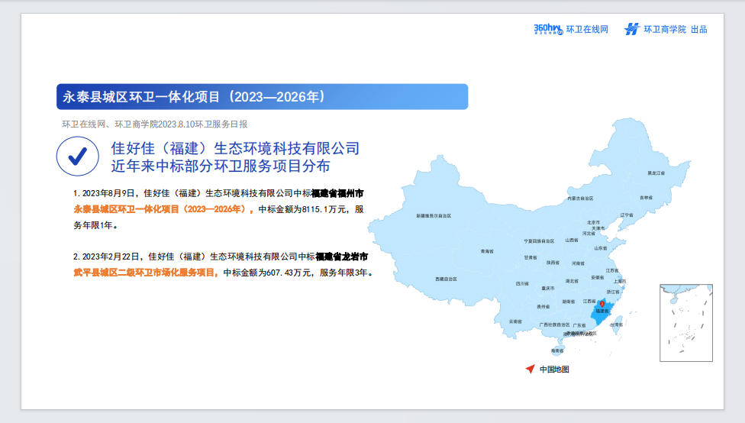Click the 海南省 island on the map
The width and height of the screenshot is (745, 423).
[557, 350]
